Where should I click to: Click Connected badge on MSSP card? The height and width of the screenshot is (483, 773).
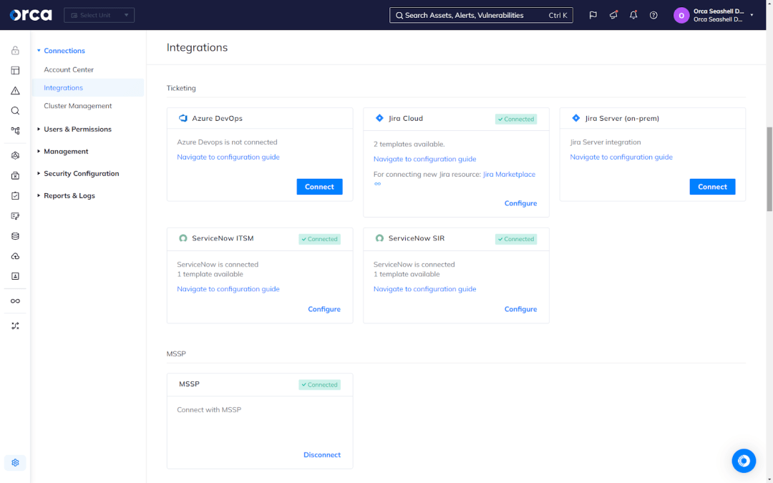319,385
